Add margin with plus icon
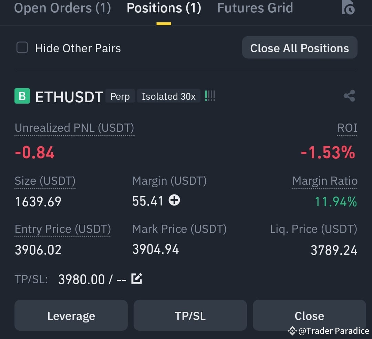 tap(174, 200)
